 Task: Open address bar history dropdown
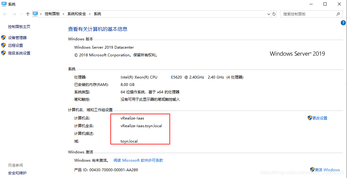[x=269, y=14]
